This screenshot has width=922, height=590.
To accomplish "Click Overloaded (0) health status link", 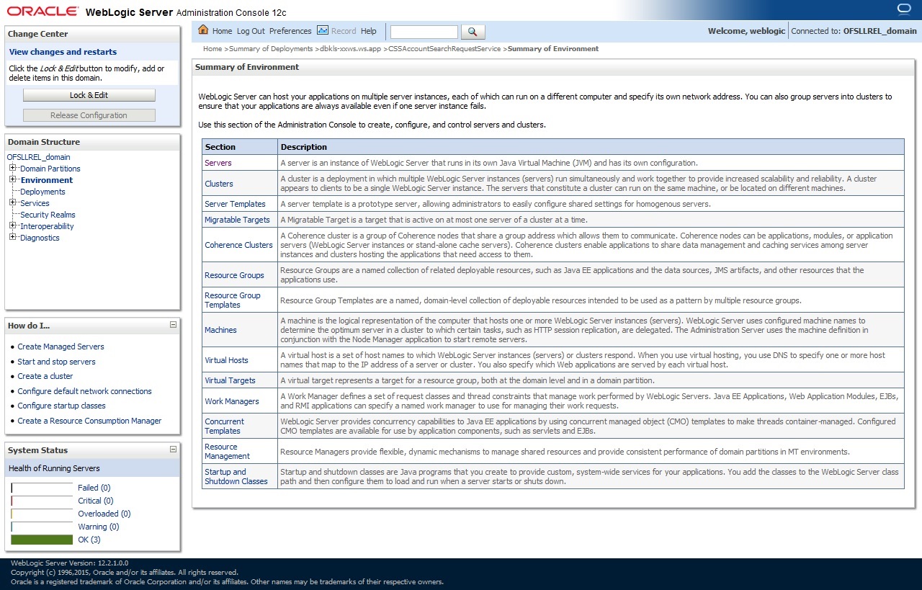I will click(104, 514).
